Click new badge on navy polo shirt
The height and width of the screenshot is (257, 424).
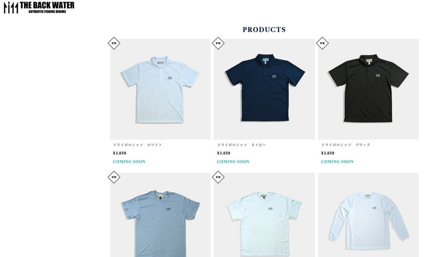pyautogui.click(x=218, y=43)
